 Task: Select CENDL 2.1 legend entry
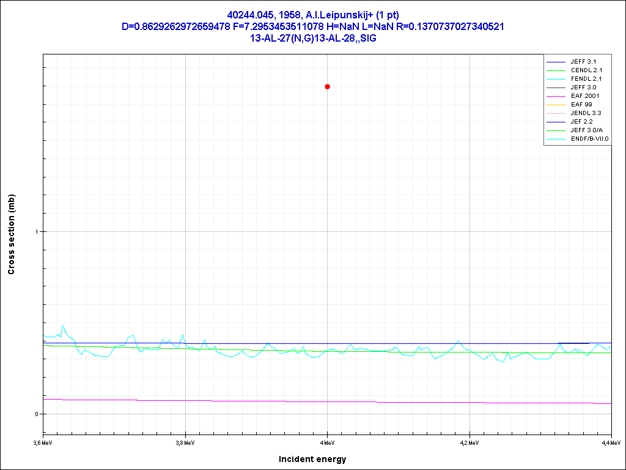586,70
